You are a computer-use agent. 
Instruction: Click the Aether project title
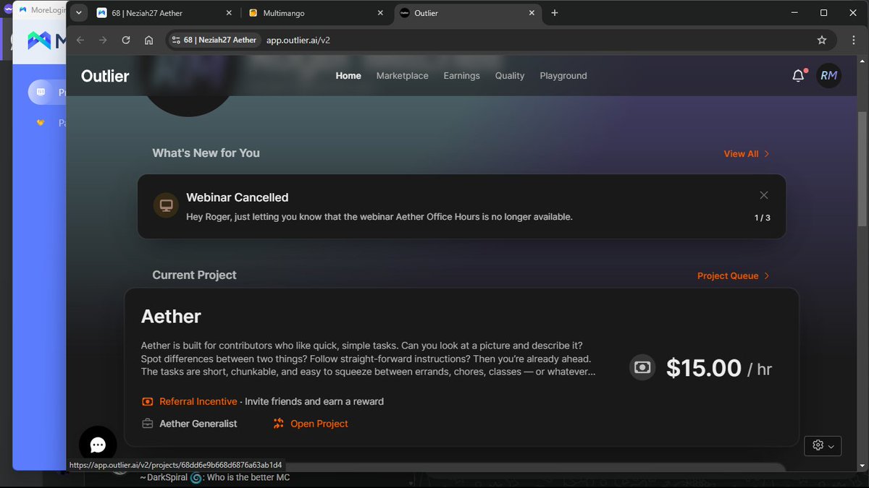coord(171,317)
